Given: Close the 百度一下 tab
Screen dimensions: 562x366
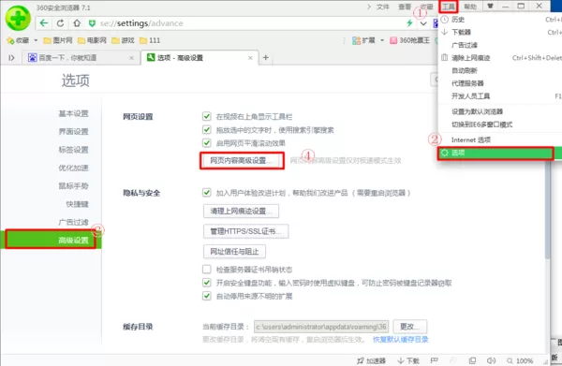Looking at the screenshot, I should point(131,58).
